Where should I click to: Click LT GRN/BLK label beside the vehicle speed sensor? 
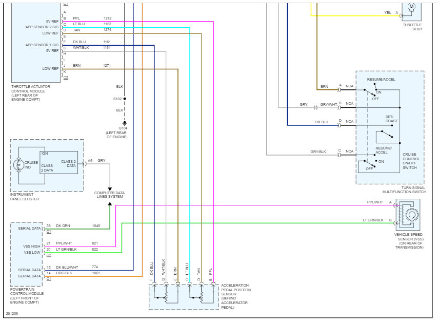pyautogui.click(x=373, y=220)
